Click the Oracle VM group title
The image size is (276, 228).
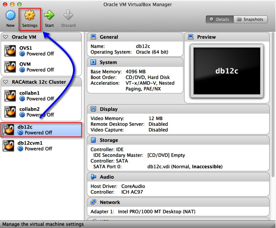24,37
